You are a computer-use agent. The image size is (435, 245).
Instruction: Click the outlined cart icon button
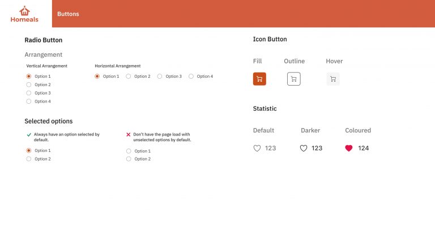click(x=294, y=79)
